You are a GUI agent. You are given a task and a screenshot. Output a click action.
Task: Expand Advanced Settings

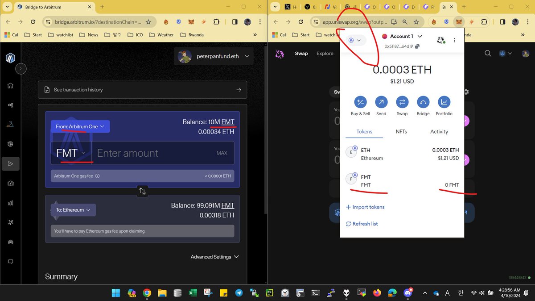point(214,257)
